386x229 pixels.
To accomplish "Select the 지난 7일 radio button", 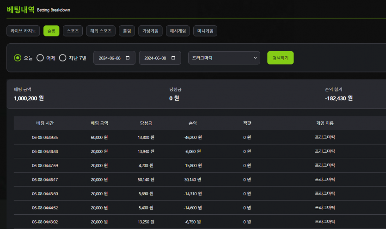I will click(x=62, y=58).
